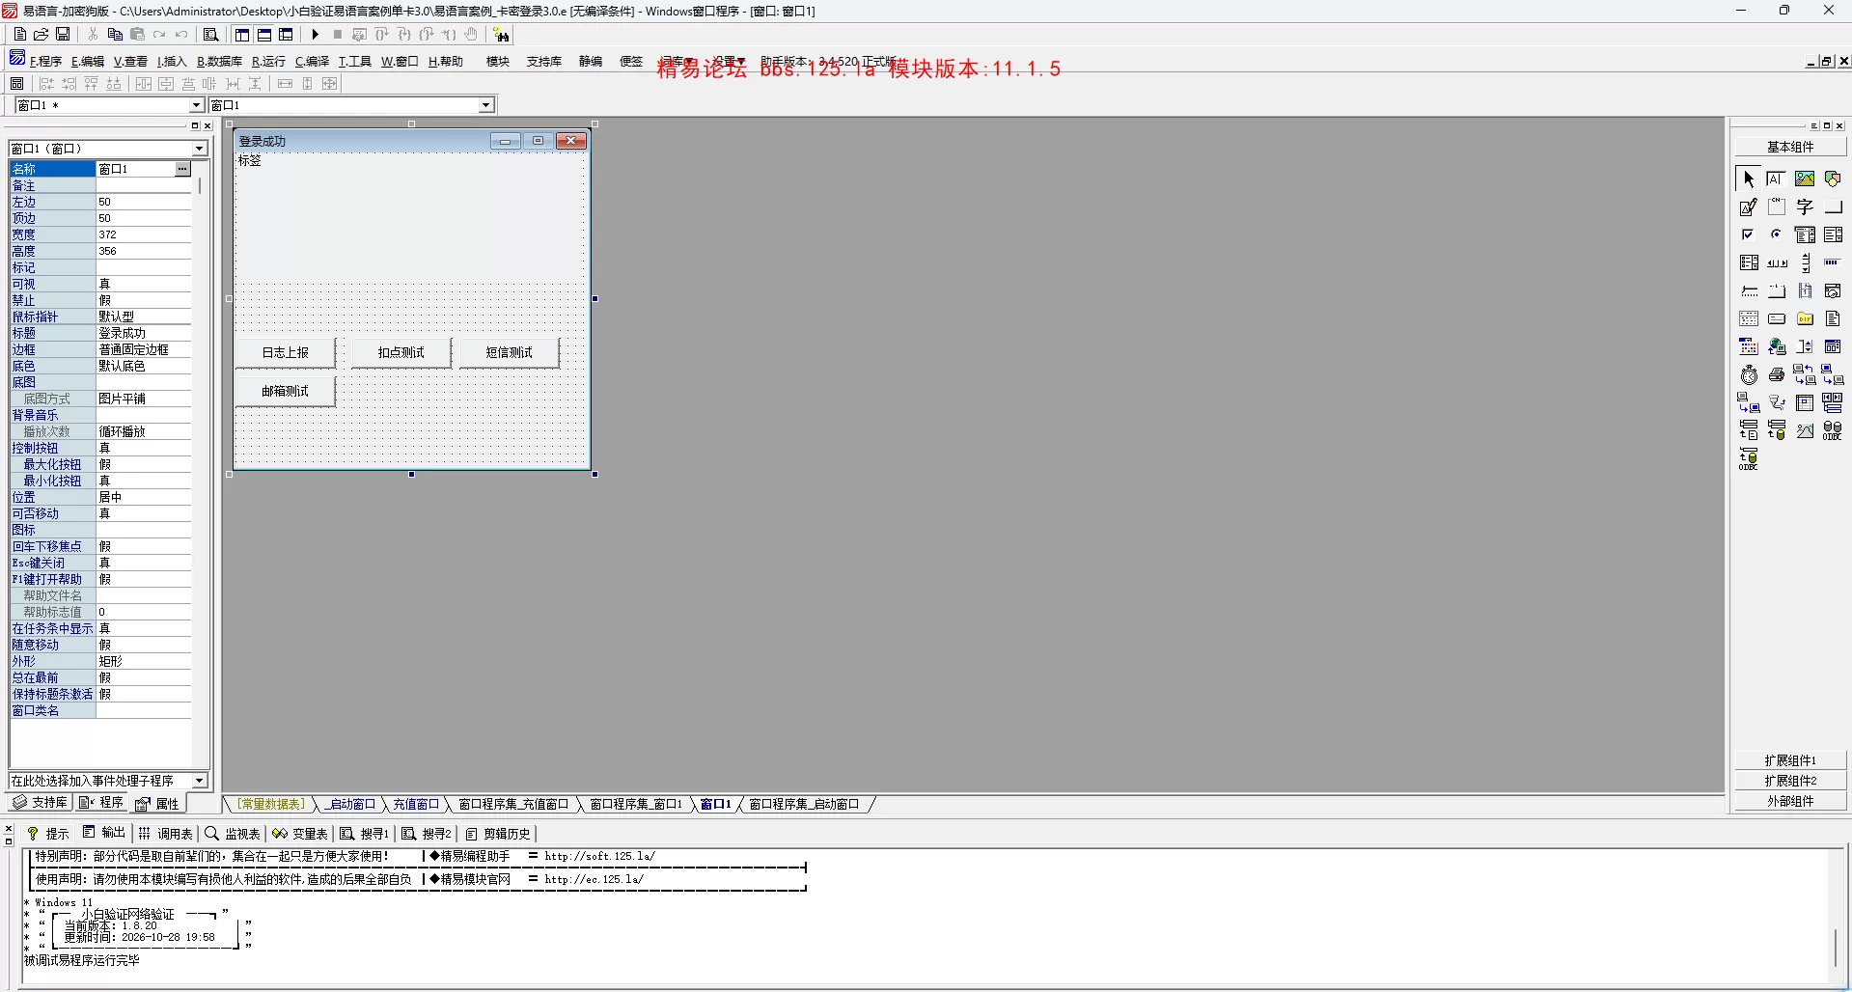This screenshot has width=1852, height=992.
Task: Click the Copy icon in the toolbar
Action: tap(115, 35)
